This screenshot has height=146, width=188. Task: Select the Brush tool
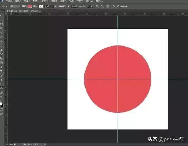2,46
